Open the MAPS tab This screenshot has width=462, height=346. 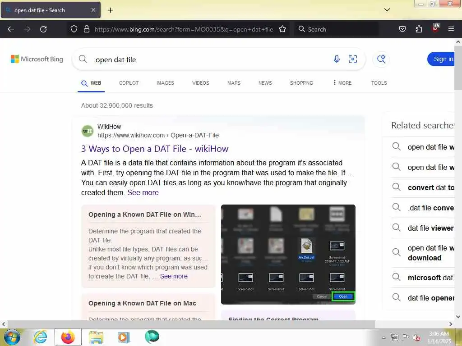pos(234,83)
